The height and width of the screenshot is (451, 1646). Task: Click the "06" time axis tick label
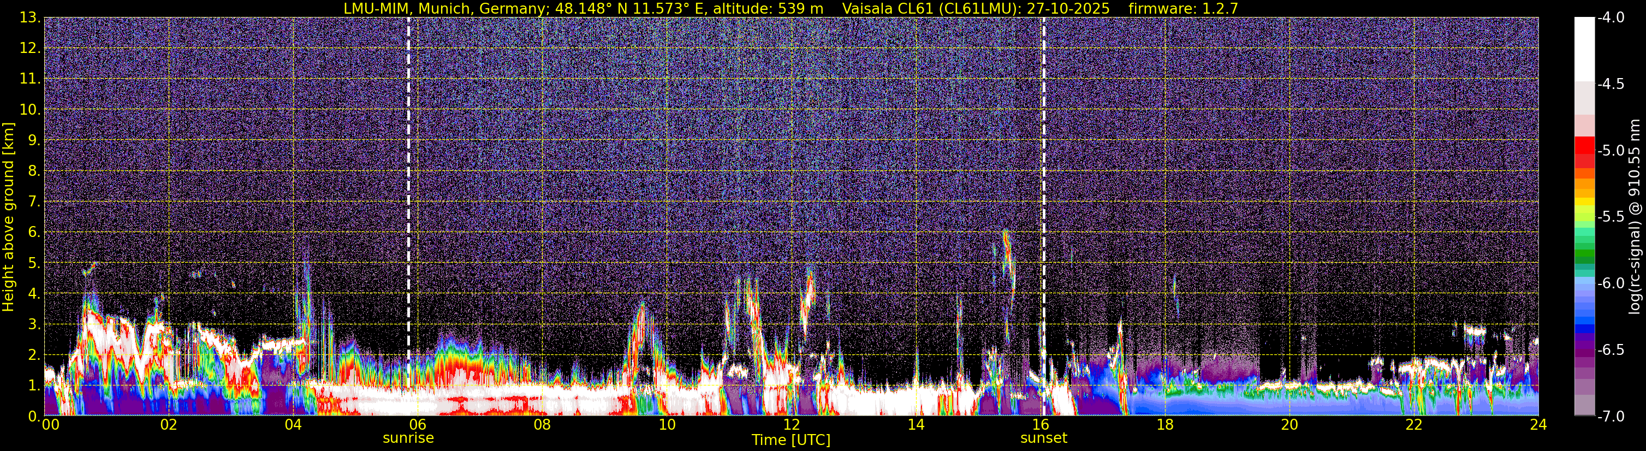tap(417, 425)
